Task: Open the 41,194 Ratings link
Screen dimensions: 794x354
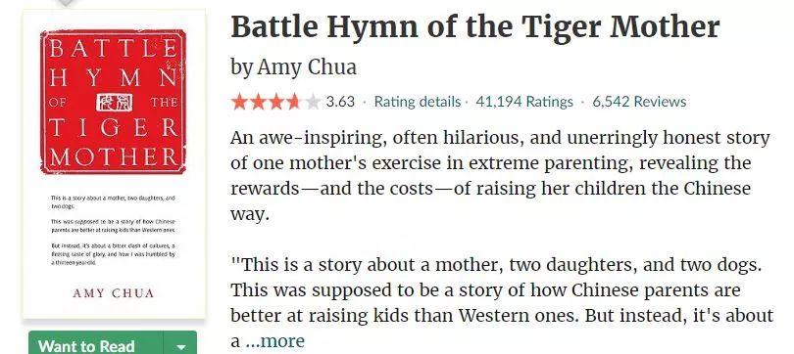Action: [x=524, y=102]
